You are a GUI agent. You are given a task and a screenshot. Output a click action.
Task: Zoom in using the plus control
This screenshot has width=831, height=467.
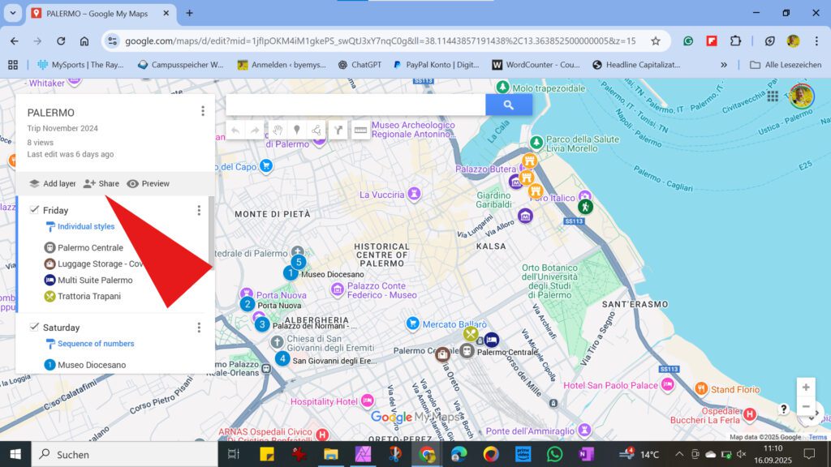pos(806,387)
